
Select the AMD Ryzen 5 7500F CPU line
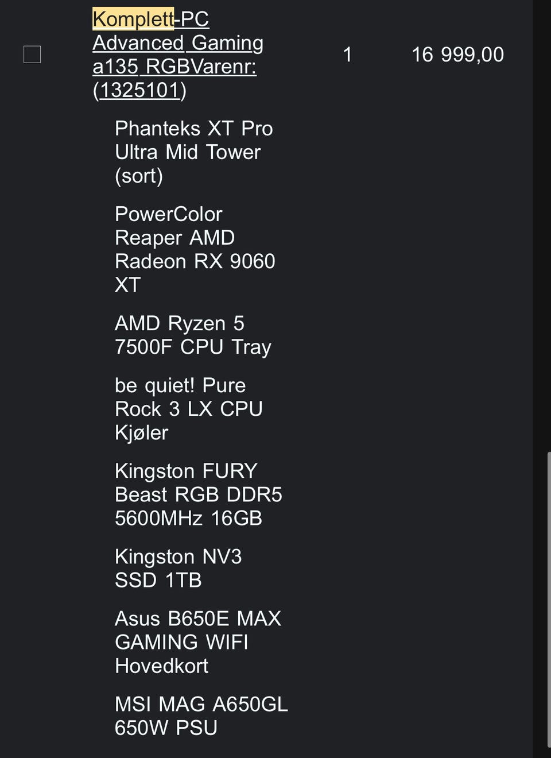193,335
